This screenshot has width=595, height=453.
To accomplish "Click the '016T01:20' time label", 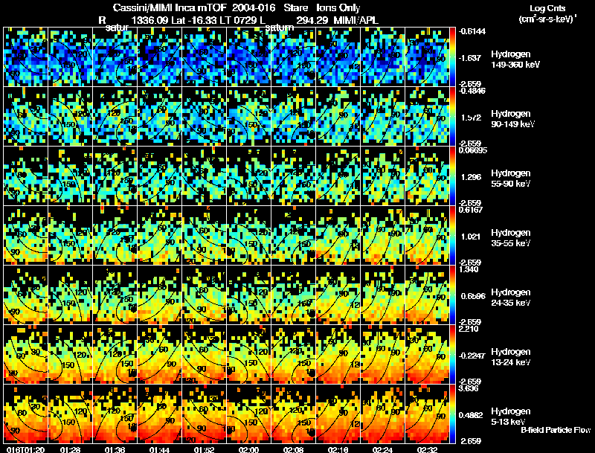I will coord(25,449).
